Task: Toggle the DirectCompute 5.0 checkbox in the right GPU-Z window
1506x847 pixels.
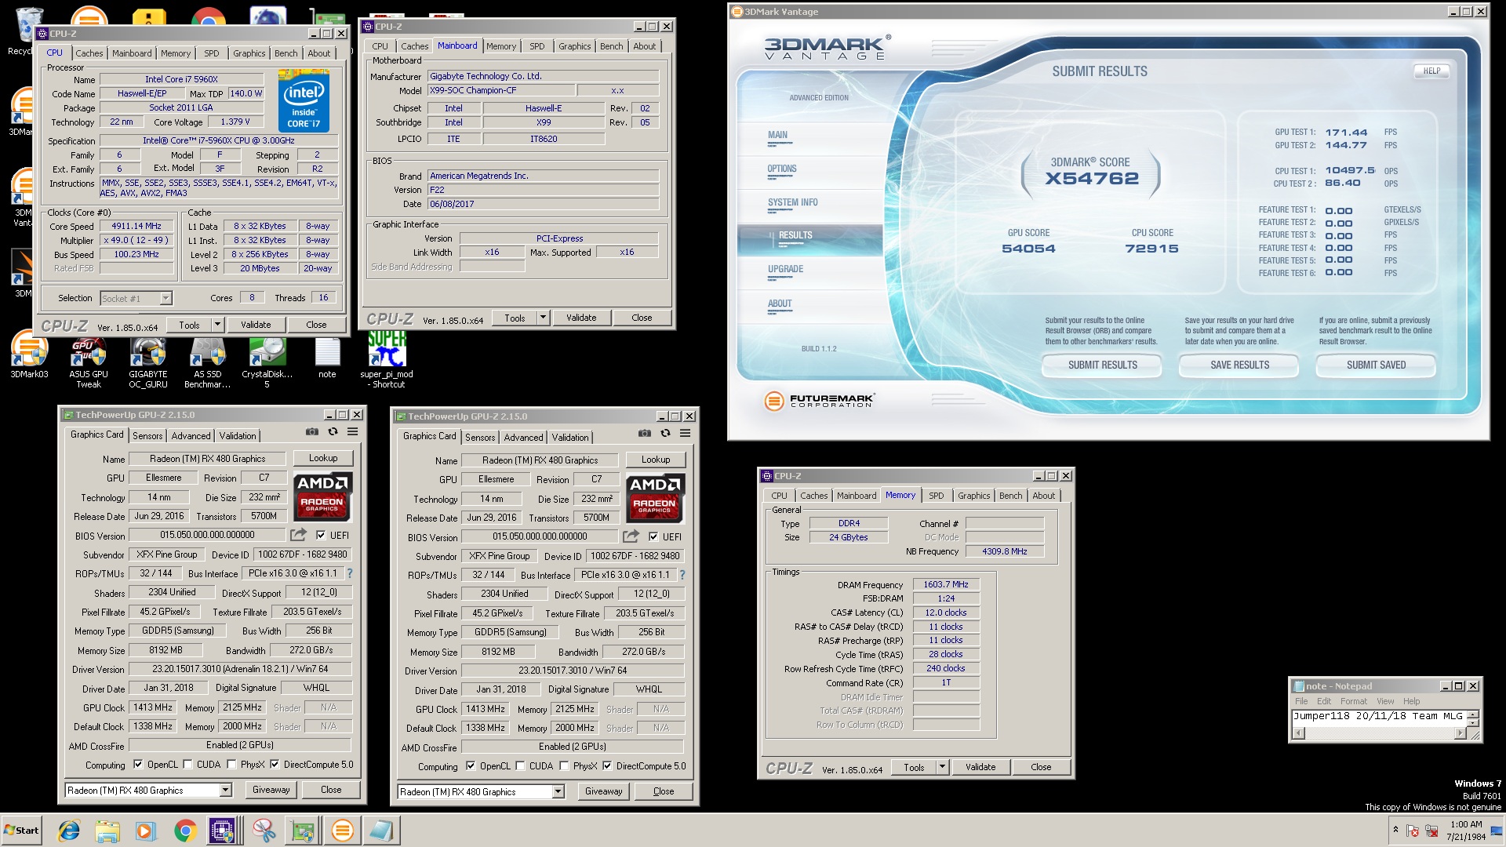Action: click(x=607, y=766)
